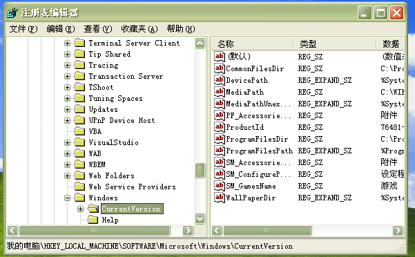Click the Help folder icon
Image resolution: width=415 pixels, height=257 pixels.
[x=93, y=220]
